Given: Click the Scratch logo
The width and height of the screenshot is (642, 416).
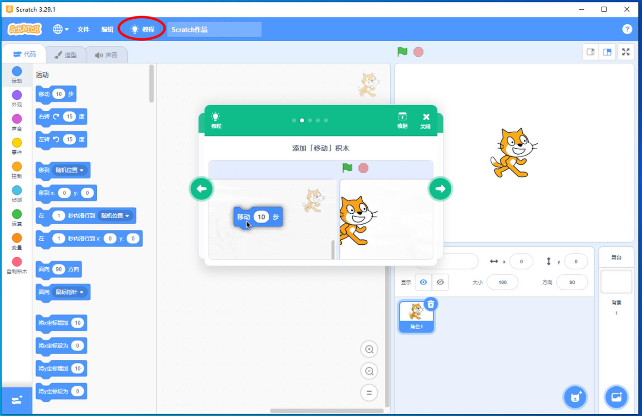Looking at the screenshot, I should pyautogui.click(x=25, y=29).
